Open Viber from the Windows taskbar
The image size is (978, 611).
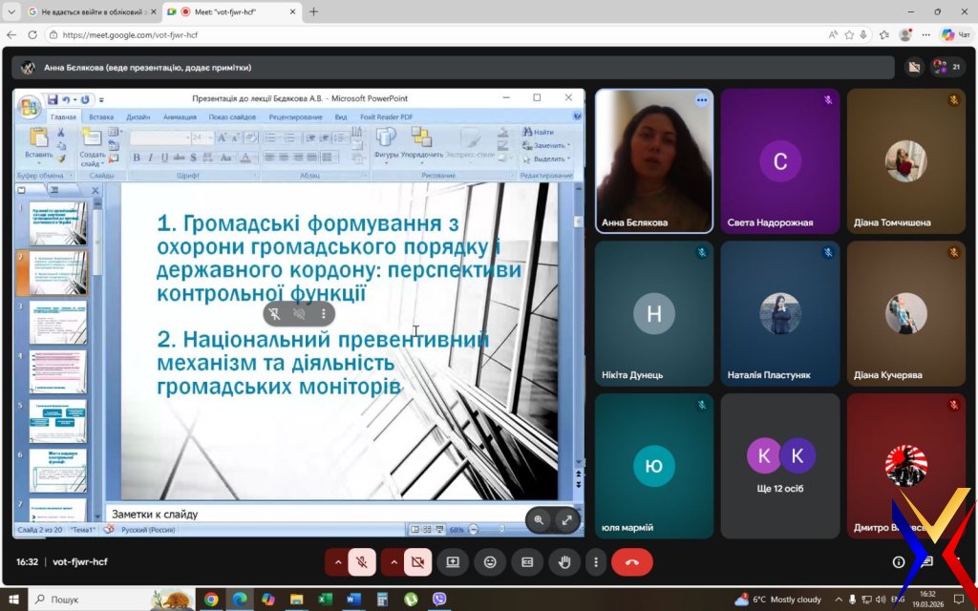click(x=438, y=600)
